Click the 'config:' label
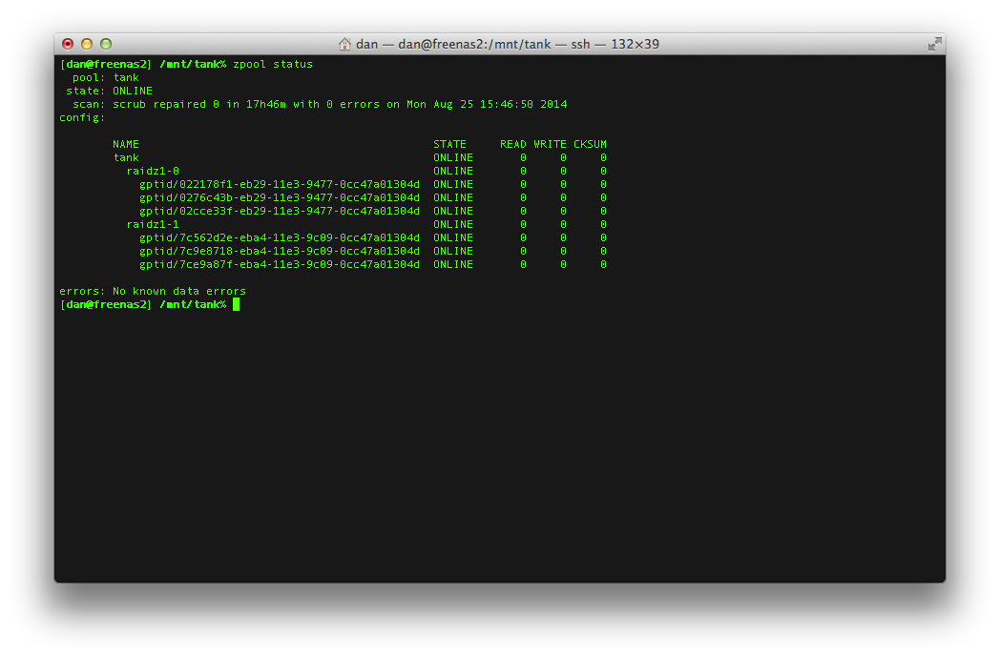Screen dimensions: 1000x658 (82, 118)
